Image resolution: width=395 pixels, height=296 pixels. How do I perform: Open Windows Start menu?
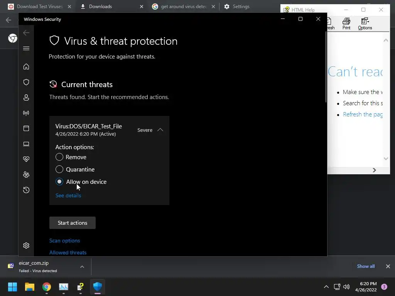(x=12, y=287)
